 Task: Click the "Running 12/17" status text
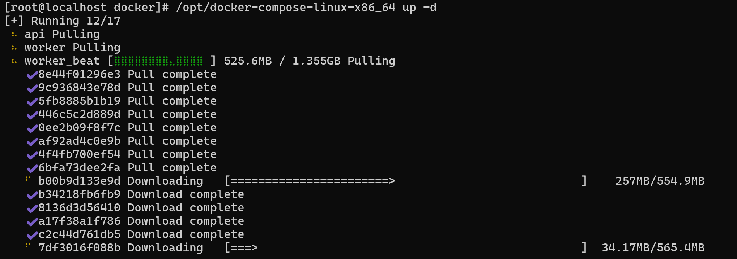click(76, 21)
